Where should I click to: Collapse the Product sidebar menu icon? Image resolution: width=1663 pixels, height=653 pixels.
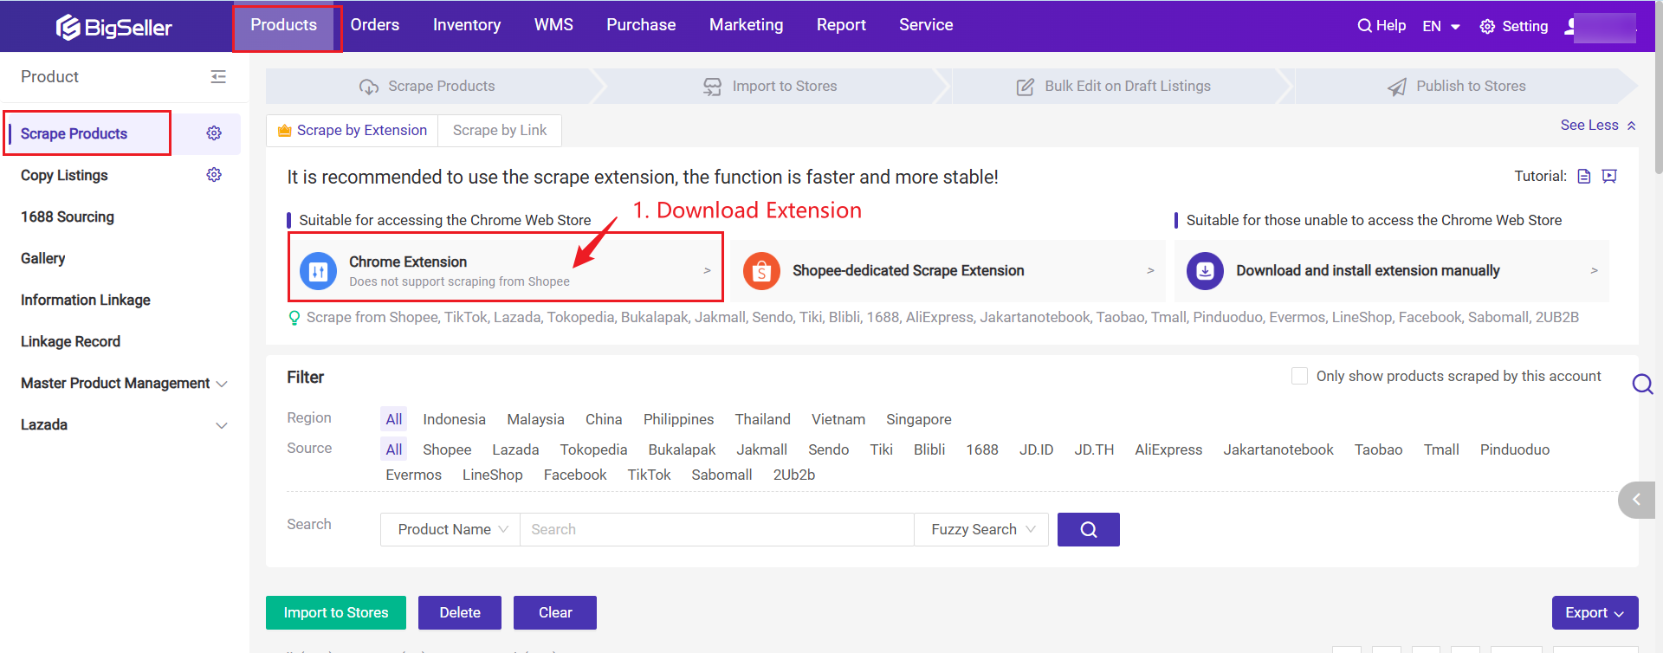coord(218,77)
